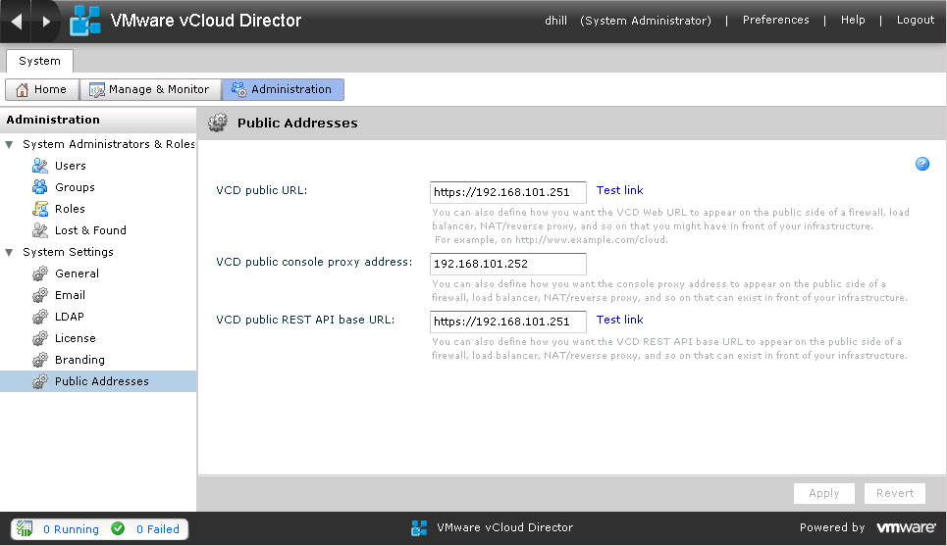Click the green checkmark status icon
The width and height of the screenshot is (947, 546).
tap(118, 528)
